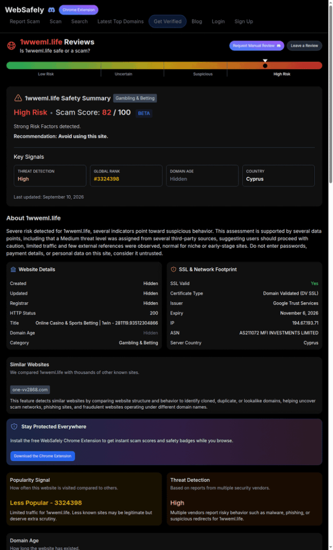Click the black marker dot on risk bar

pyautogui.click(x=265, y=66)
